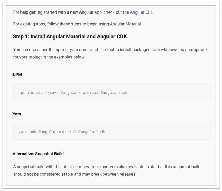Click the Yarn subheading

point(17,114)
